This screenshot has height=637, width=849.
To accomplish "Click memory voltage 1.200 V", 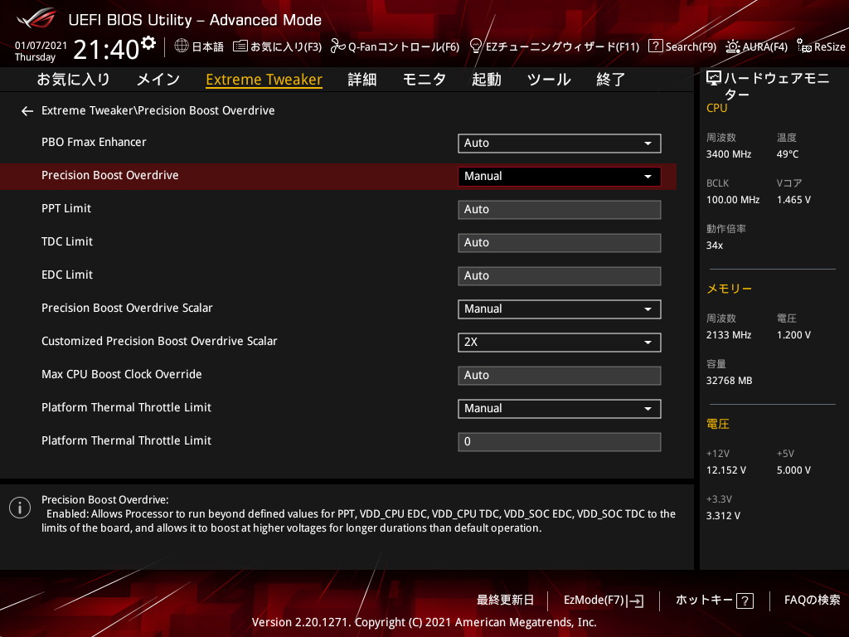I will coord(793,335).
